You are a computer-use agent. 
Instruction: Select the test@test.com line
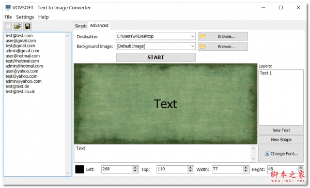pyautogui.click(x=19, y=36)
